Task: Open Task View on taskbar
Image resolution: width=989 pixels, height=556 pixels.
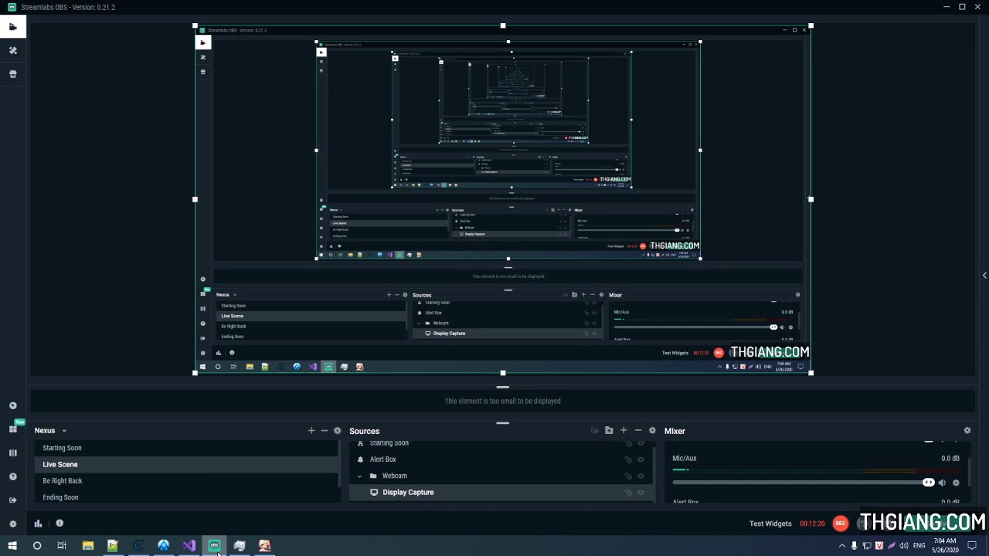Action: tap(62, 546)
